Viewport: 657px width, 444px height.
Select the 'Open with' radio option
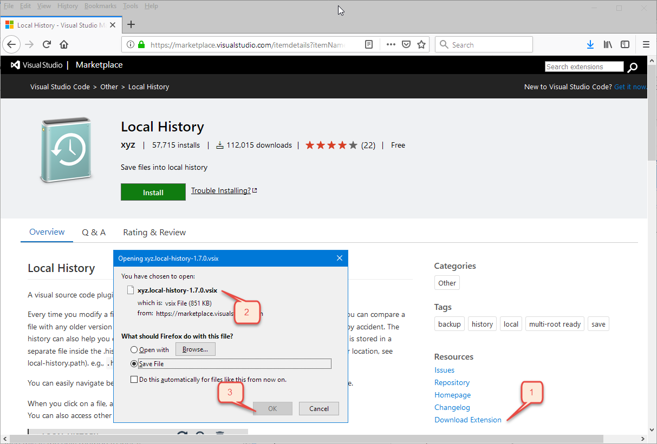pos(134,350)
